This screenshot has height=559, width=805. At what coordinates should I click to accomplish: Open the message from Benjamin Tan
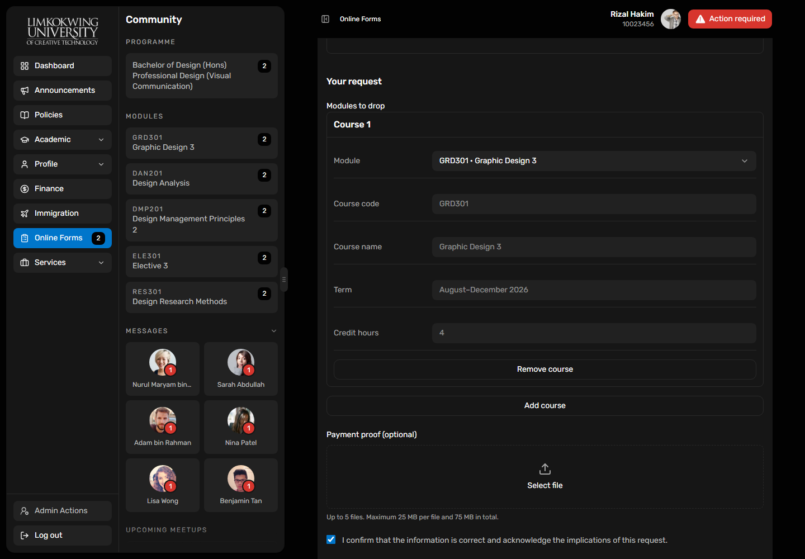[x=241, y=485]
